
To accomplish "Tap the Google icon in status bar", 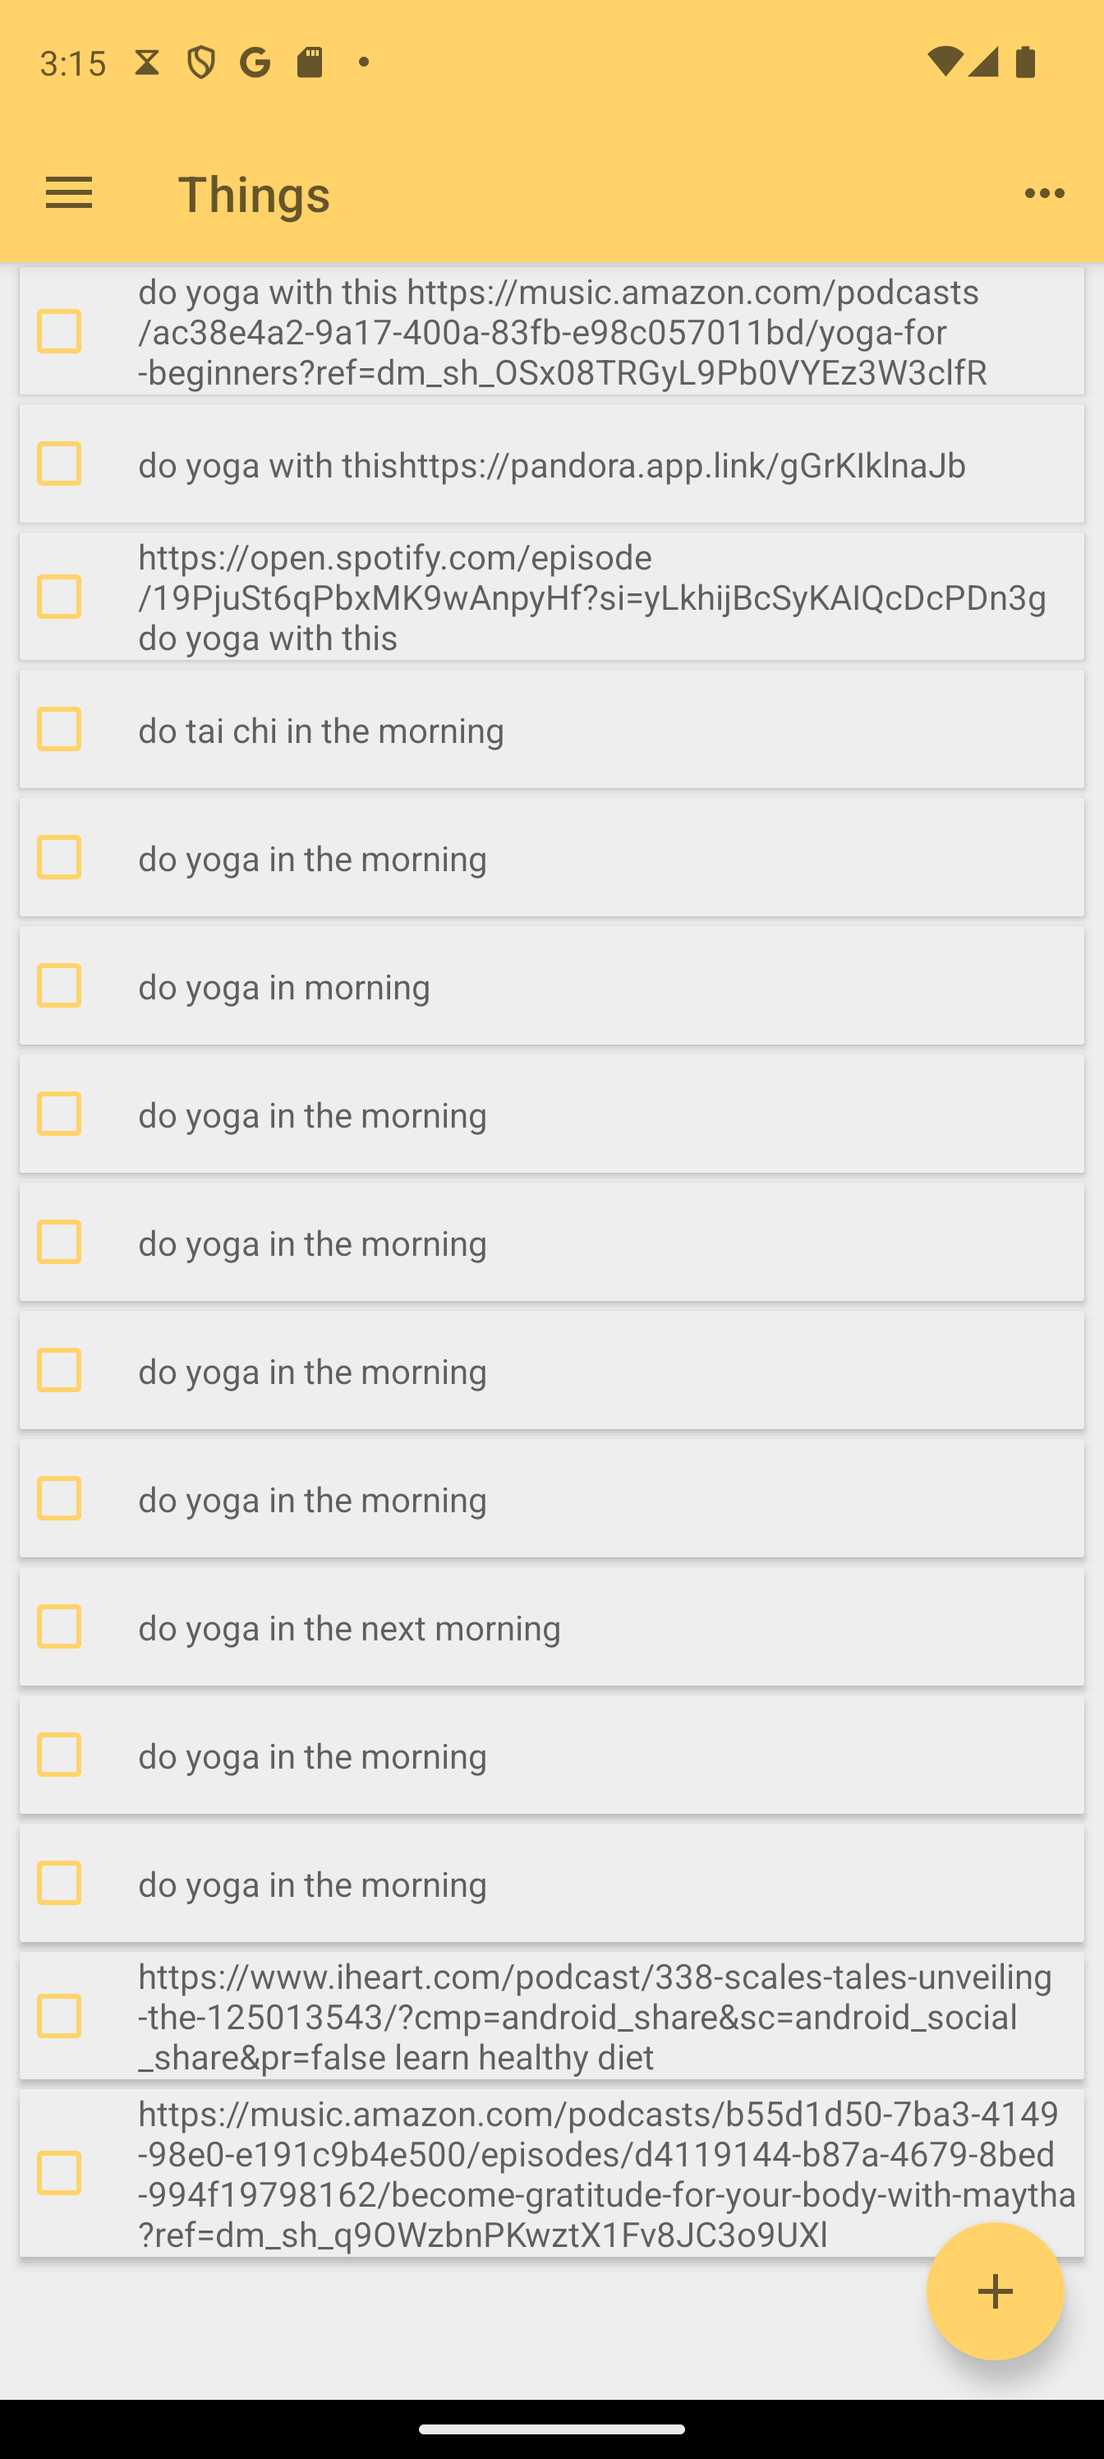I will point(255,62).
